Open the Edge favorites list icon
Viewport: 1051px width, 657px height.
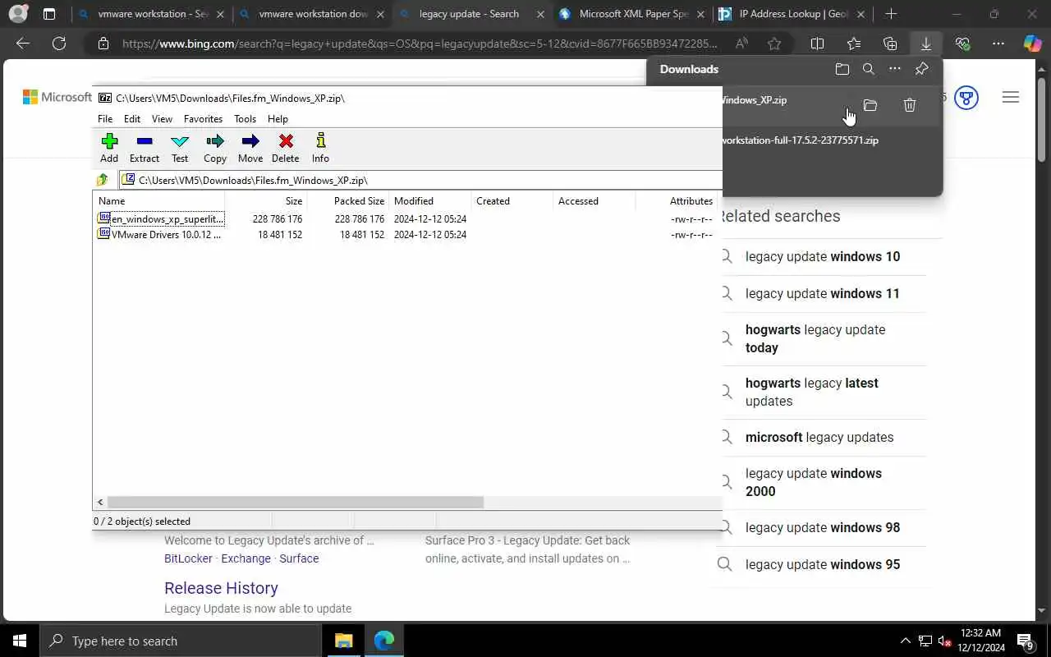[854, 44]
